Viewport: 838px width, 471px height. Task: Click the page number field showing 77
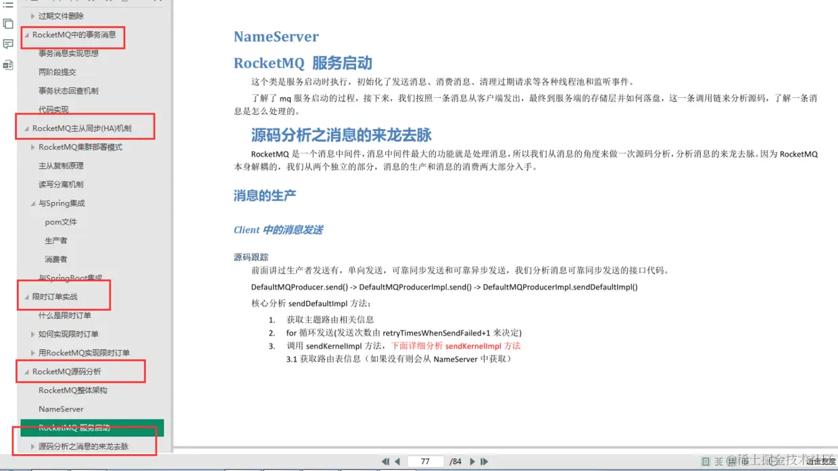pyautogui.click(x=425, y=462)
